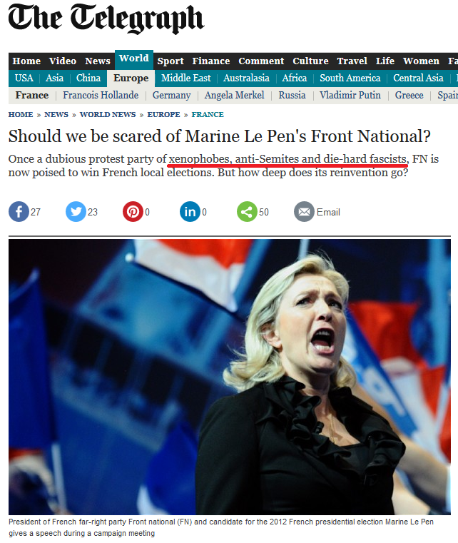Image resolution: width=458 pixels, height=543 pixels.
Task: Open the World tab in main navigation
Action: (x=134, y=59)
